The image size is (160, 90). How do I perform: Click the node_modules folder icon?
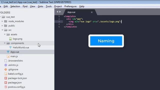point(5,21)
